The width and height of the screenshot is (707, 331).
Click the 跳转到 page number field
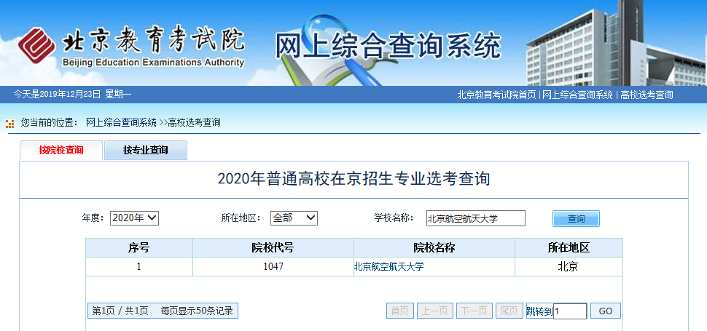pos(570,311)
